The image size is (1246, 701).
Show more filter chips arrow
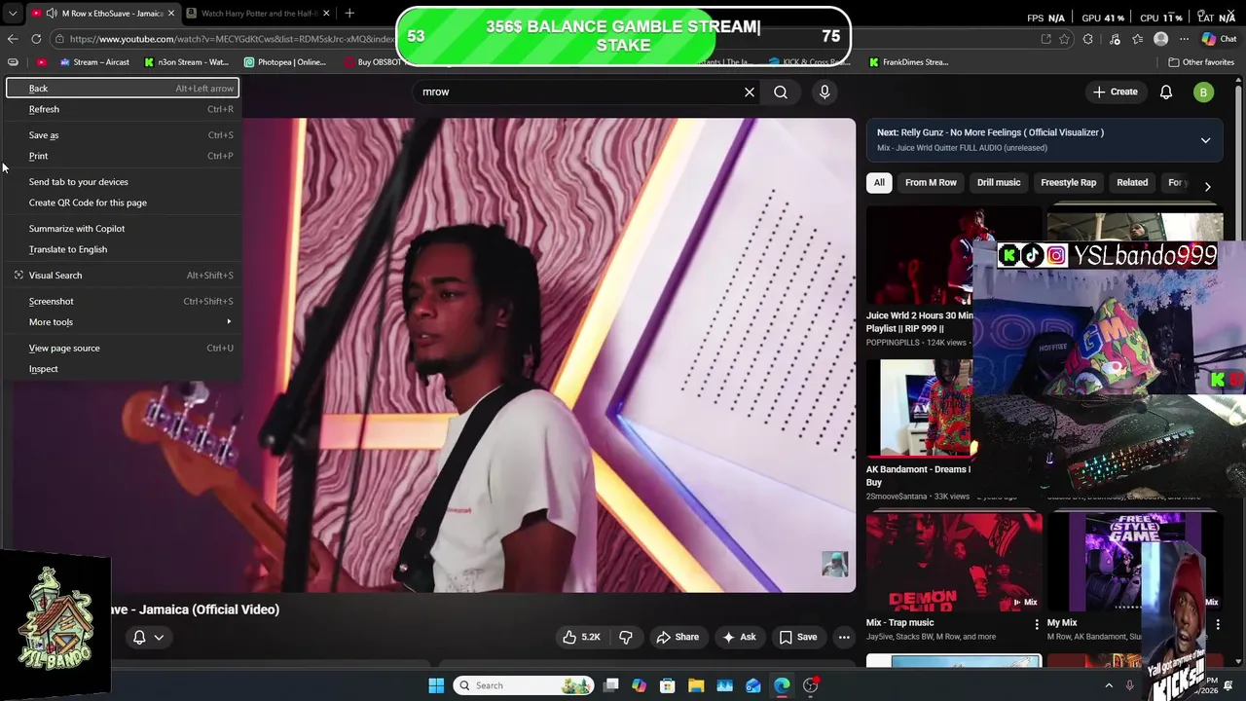pos(1207,185)
